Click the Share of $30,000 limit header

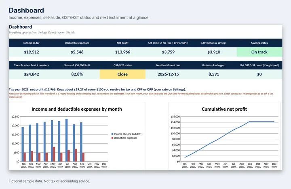coord(77,65)
